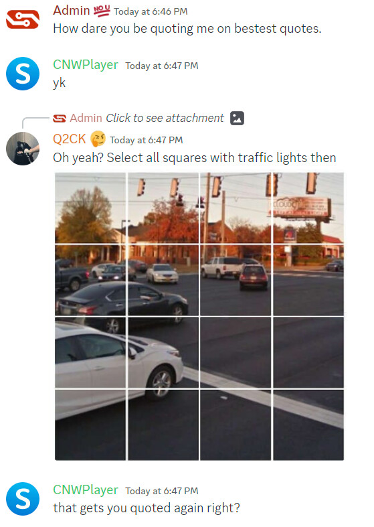374x527 pixels.
Task: Click the Admin name in the reply preview
Action: click(x=86, y=118)
